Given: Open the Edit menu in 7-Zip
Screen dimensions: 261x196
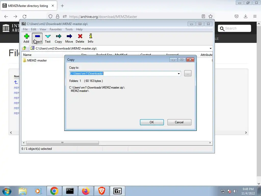Looking at the screenshot, I should pyautogui.click(x=34, y=29).
